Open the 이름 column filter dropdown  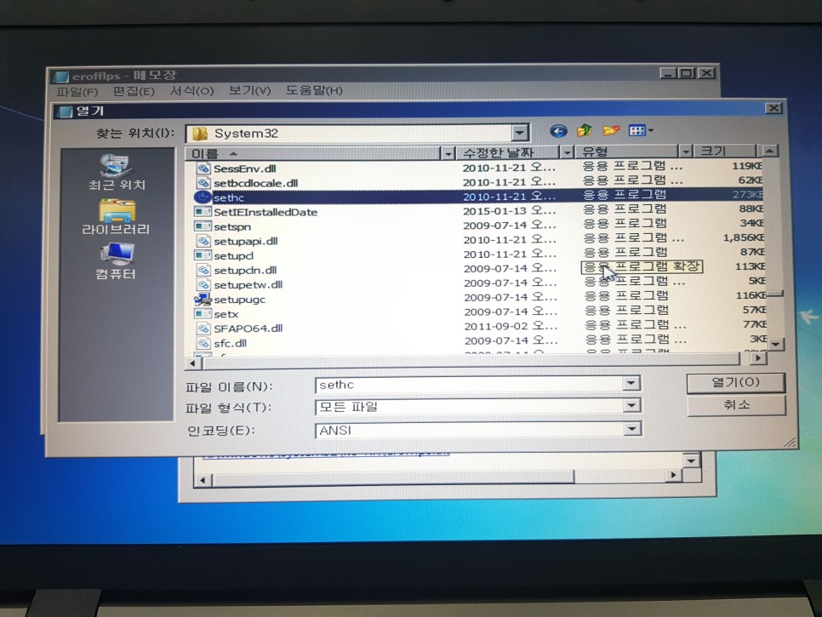pos(448,153)
